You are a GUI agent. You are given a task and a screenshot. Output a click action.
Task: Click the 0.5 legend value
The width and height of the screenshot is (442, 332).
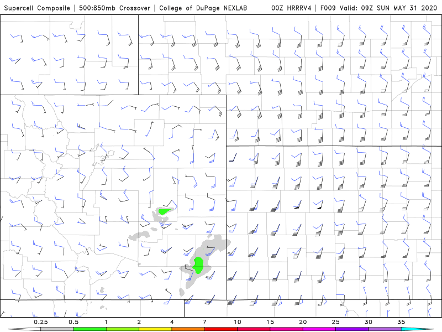coord(73,322)
